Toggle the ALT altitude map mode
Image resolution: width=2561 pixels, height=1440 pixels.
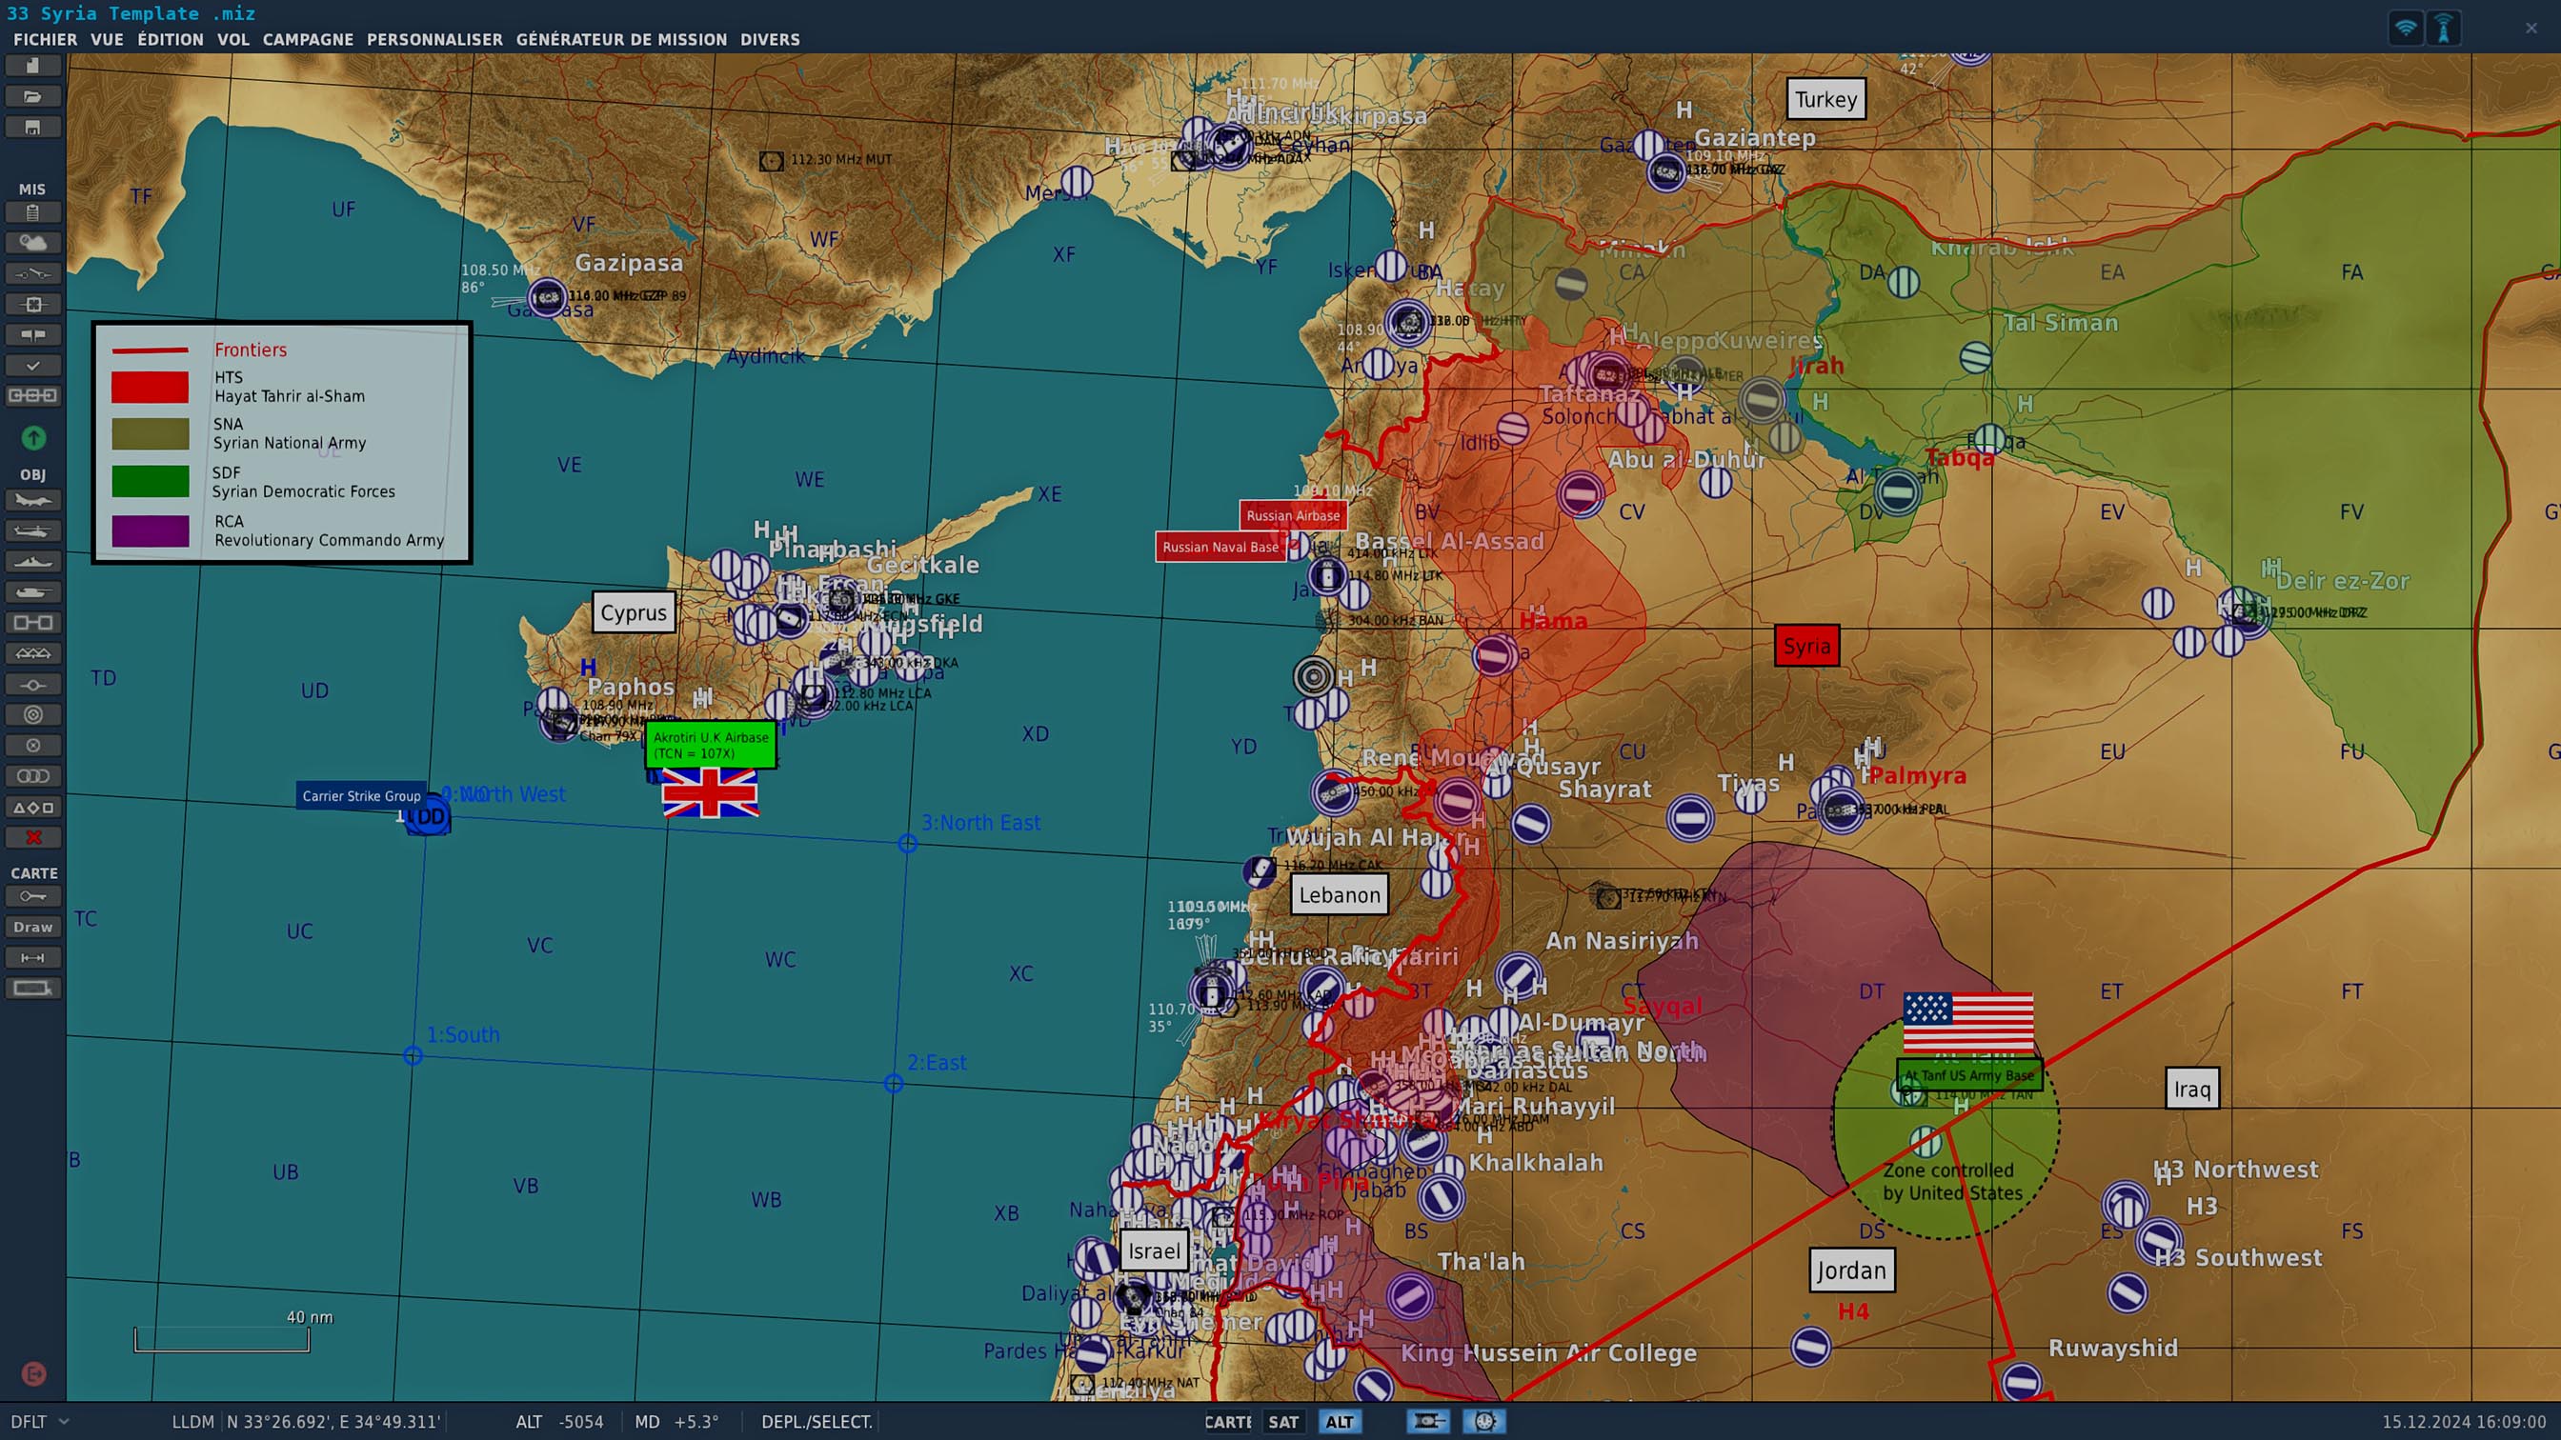click(x=1339, y=1421)
